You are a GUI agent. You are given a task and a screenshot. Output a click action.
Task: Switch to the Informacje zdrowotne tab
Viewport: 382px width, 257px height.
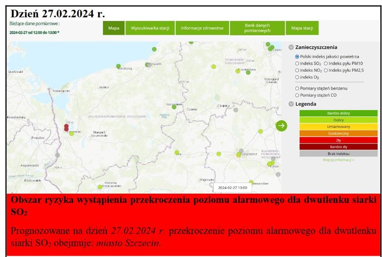click(202, 28)
